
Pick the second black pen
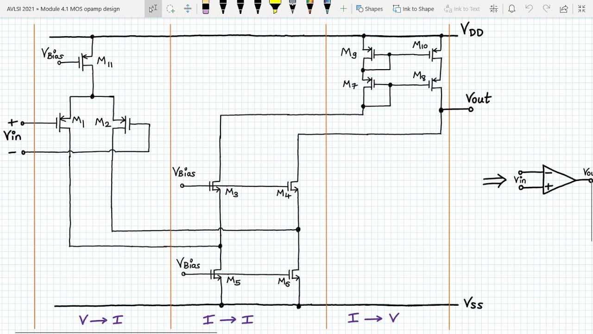pos(240,8)
